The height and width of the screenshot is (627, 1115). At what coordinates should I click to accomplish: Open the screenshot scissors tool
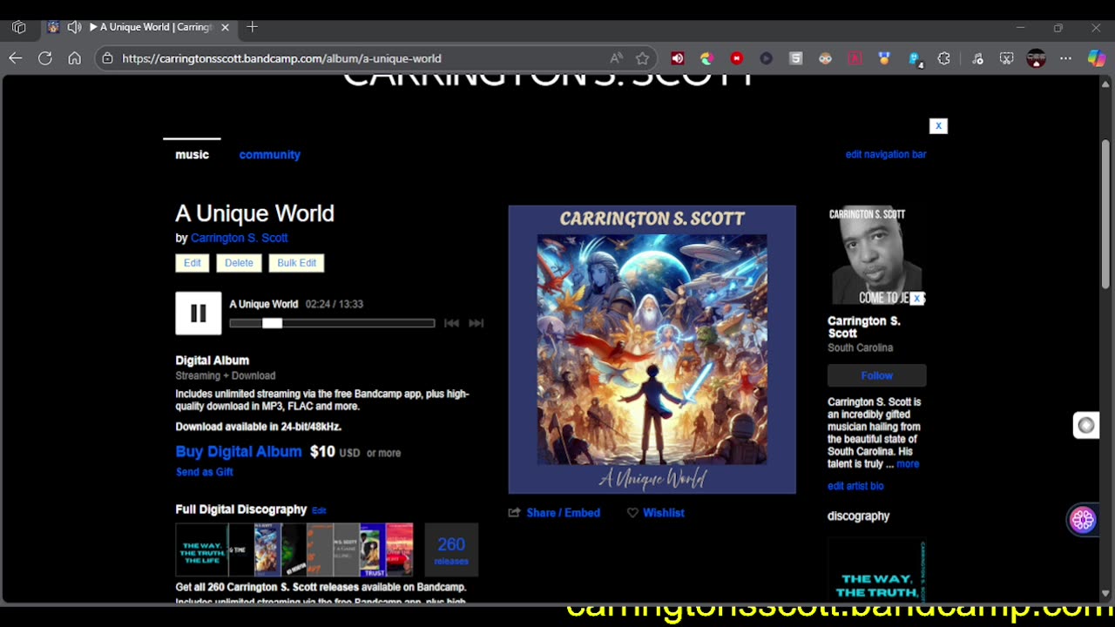point(1006,58)
